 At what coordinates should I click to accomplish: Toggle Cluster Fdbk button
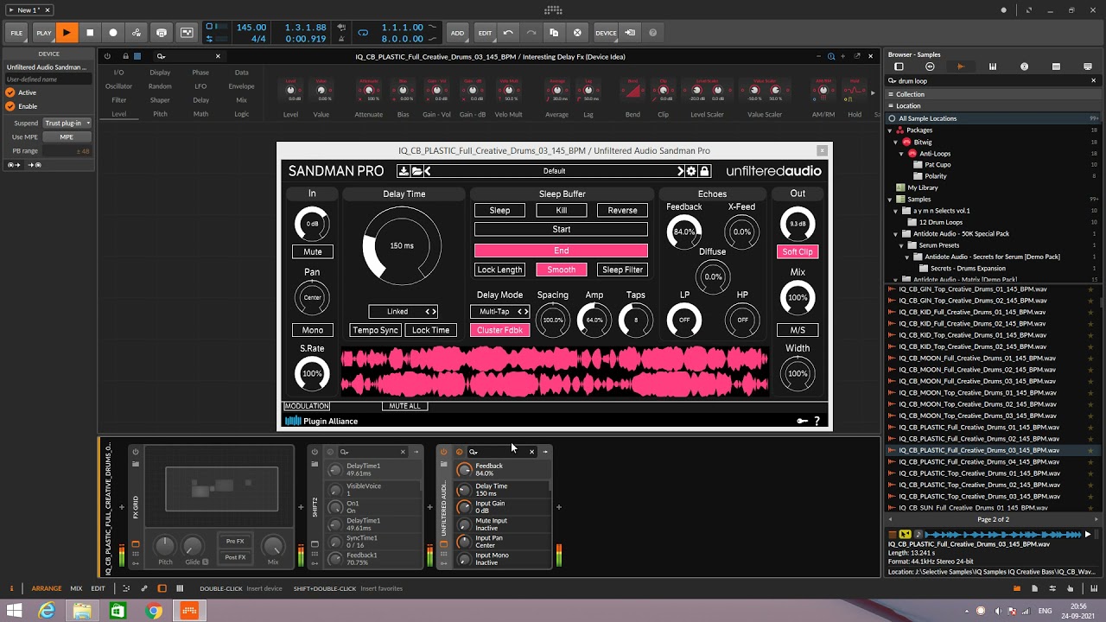pyautogui.click(x=499, y=330)
